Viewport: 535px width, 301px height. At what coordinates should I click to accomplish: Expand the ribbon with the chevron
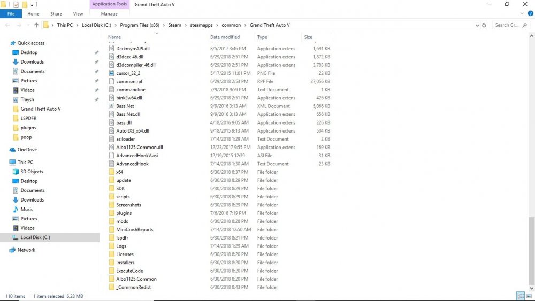click(522, 14)
